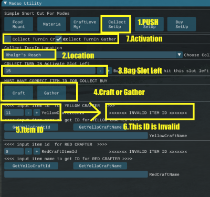
Task: Decrease YellowCraftItemId with minus button
Action: [28, 112]
